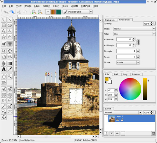The width and height of the screenshot is (157, 143).
Task: Increase the Strength spinner value
Action: point(138,50)
